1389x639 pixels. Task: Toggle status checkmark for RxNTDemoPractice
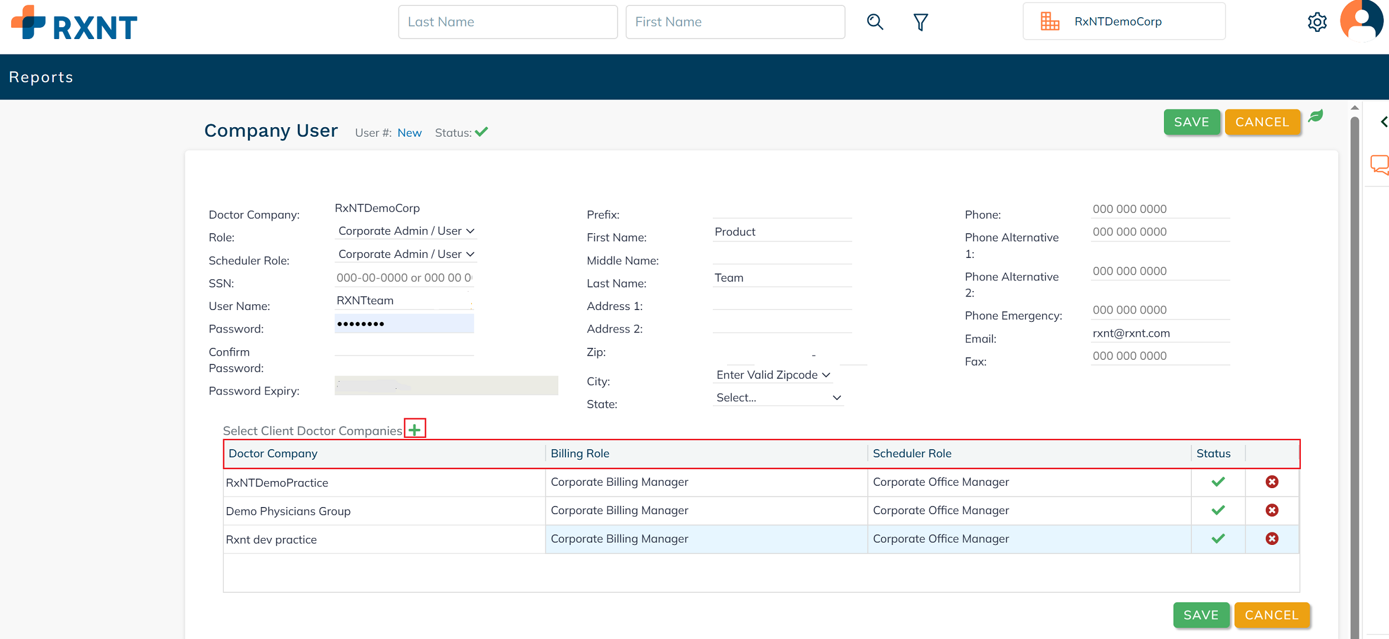point(1218,482)
